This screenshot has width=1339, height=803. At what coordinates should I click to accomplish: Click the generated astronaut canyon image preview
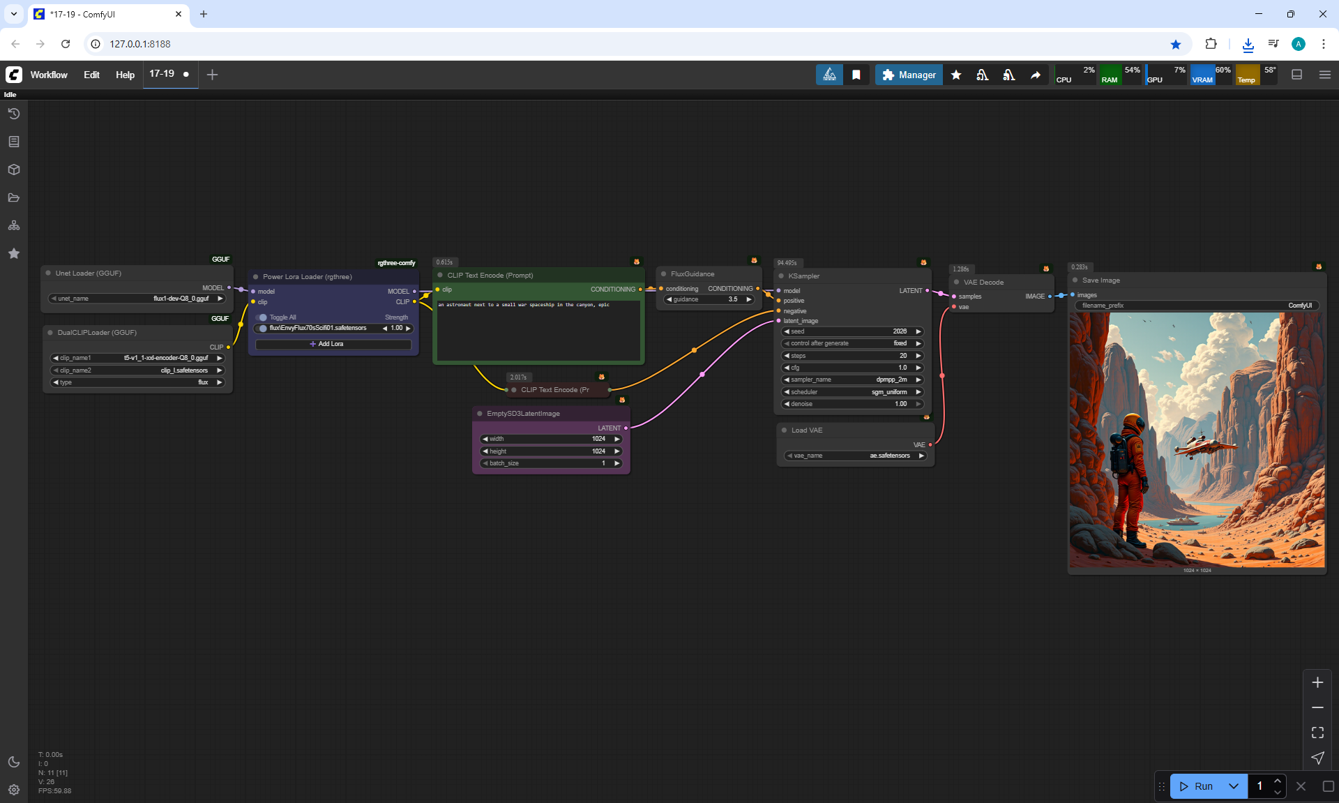[1197, 440]
